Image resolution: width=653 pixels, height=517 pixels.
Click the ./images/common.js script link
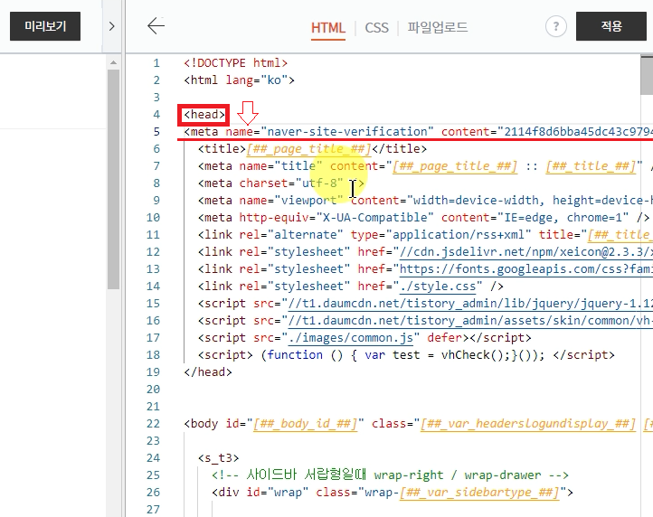[351, 338]
